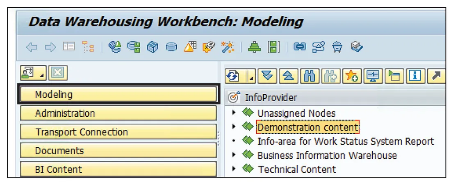Viewport: 451px width, 182px height.
Task: Click the blue chain link icon
Action: (300, 47)
